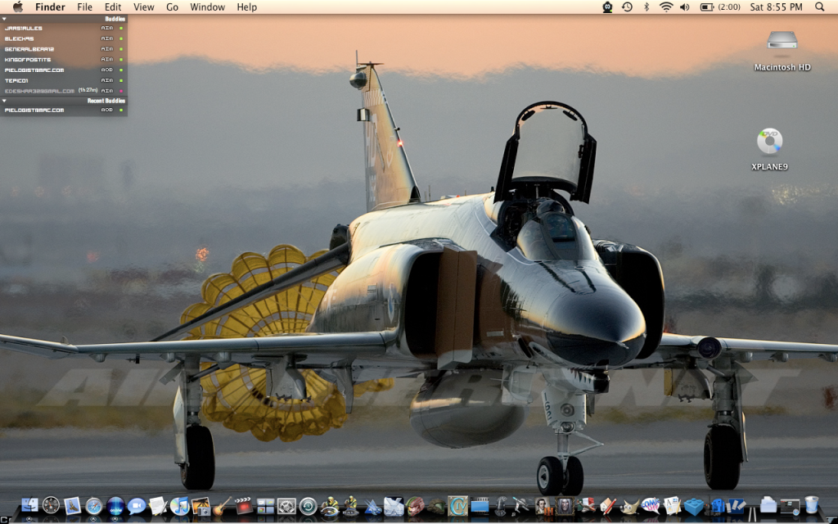Select buddy GENERALBEAR12 in list

click(x=64, y=48)
